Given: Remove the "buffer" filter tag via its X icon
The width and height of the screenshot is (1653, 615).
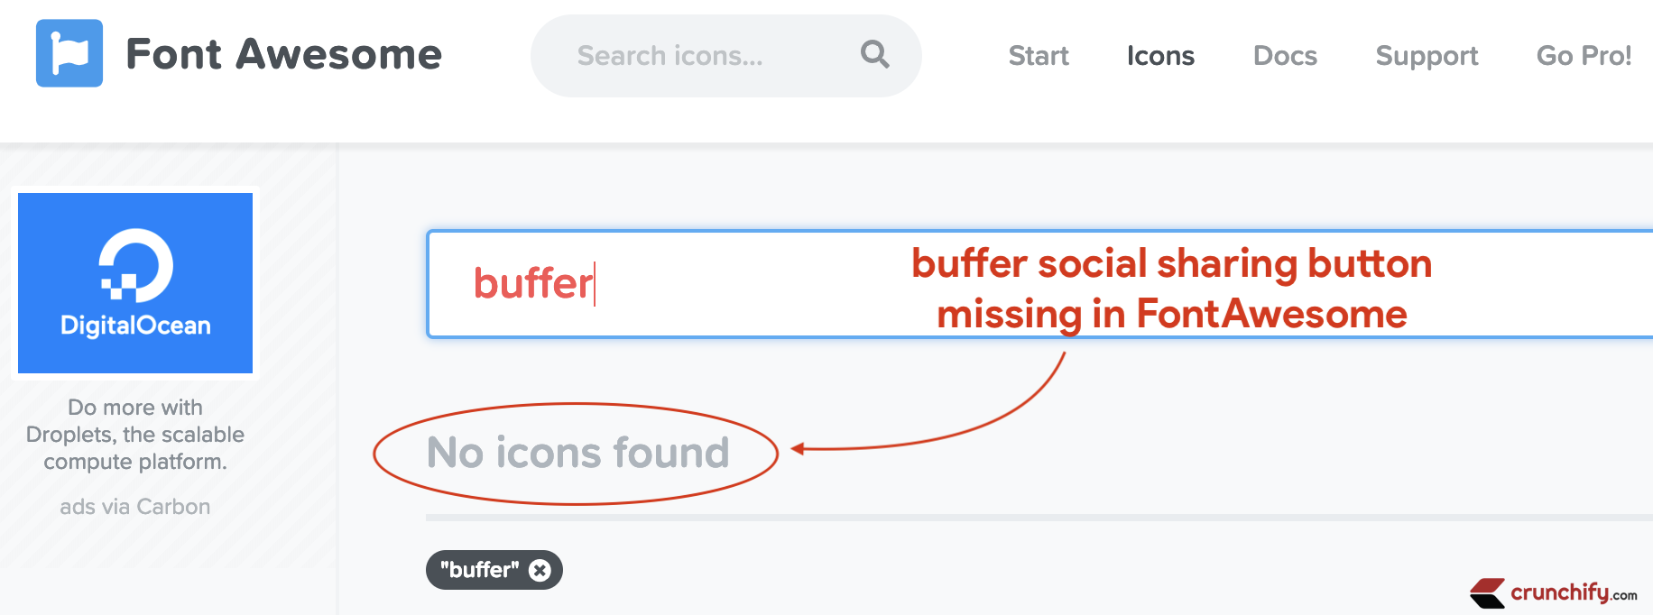Looking at the screenshot, I should (x=540, y=569).
